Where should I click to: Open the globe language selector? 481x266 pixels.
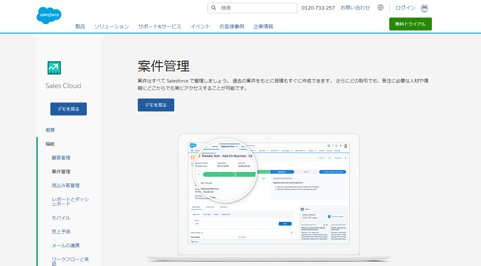[x=381, y=8]
